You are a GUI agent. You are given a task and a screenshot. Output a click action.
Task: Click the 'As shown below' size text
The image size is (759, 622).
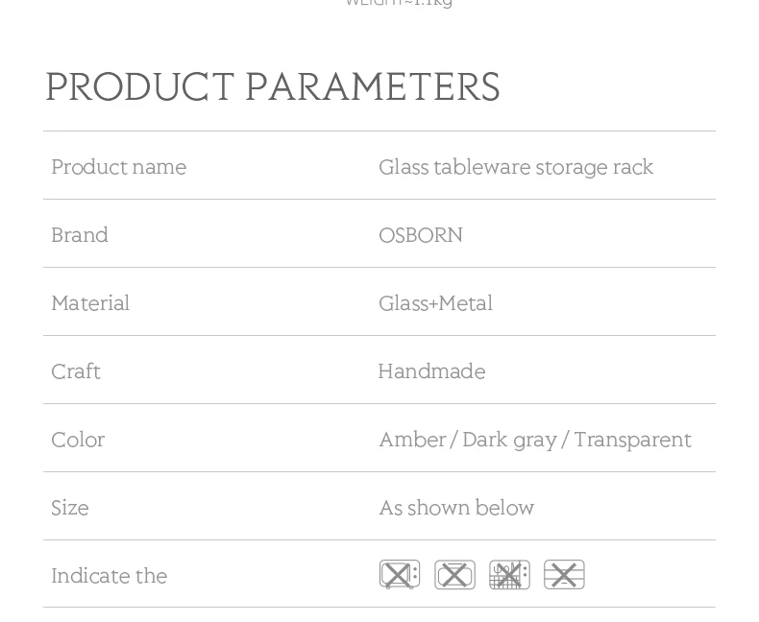click(x=456, y=508)
